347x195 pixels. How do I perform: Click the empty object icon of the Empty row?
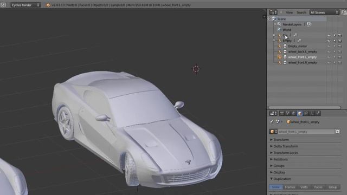[280, 41]
